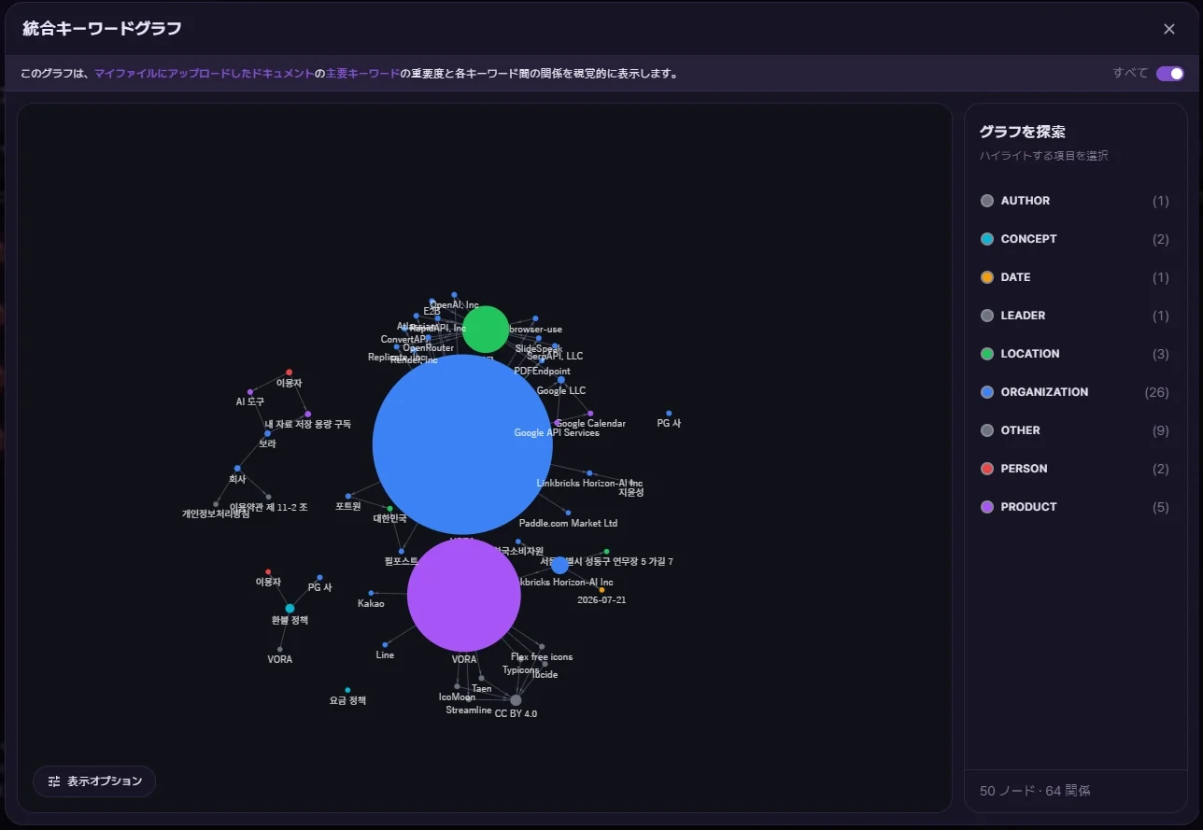Click the 회사 node
The image size is (1203, 830).
pos(237,469)
